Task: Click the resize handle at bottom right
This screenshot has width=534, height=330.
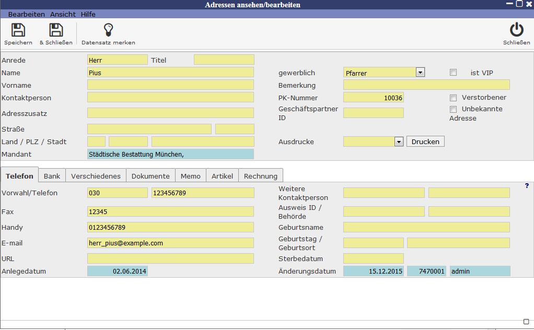Action: coord(526,322)
